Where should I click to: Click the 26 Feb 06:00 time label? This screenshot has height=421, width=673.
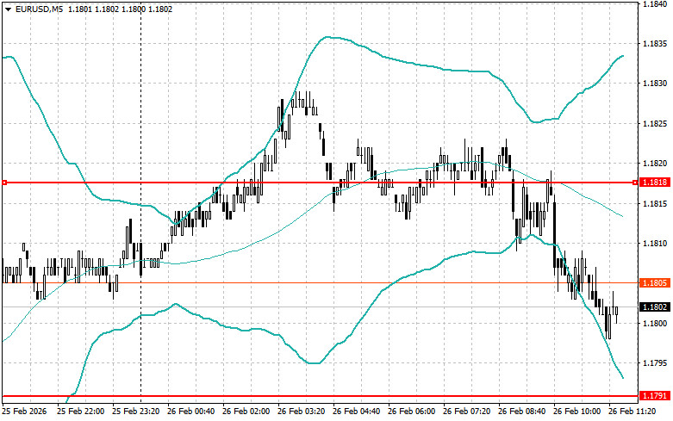[x=411, y=412]
